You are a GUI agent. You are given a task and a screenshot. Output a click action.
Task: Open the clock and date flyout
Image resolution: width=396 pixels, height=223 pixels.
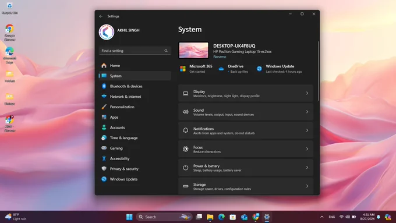[367, 217]
